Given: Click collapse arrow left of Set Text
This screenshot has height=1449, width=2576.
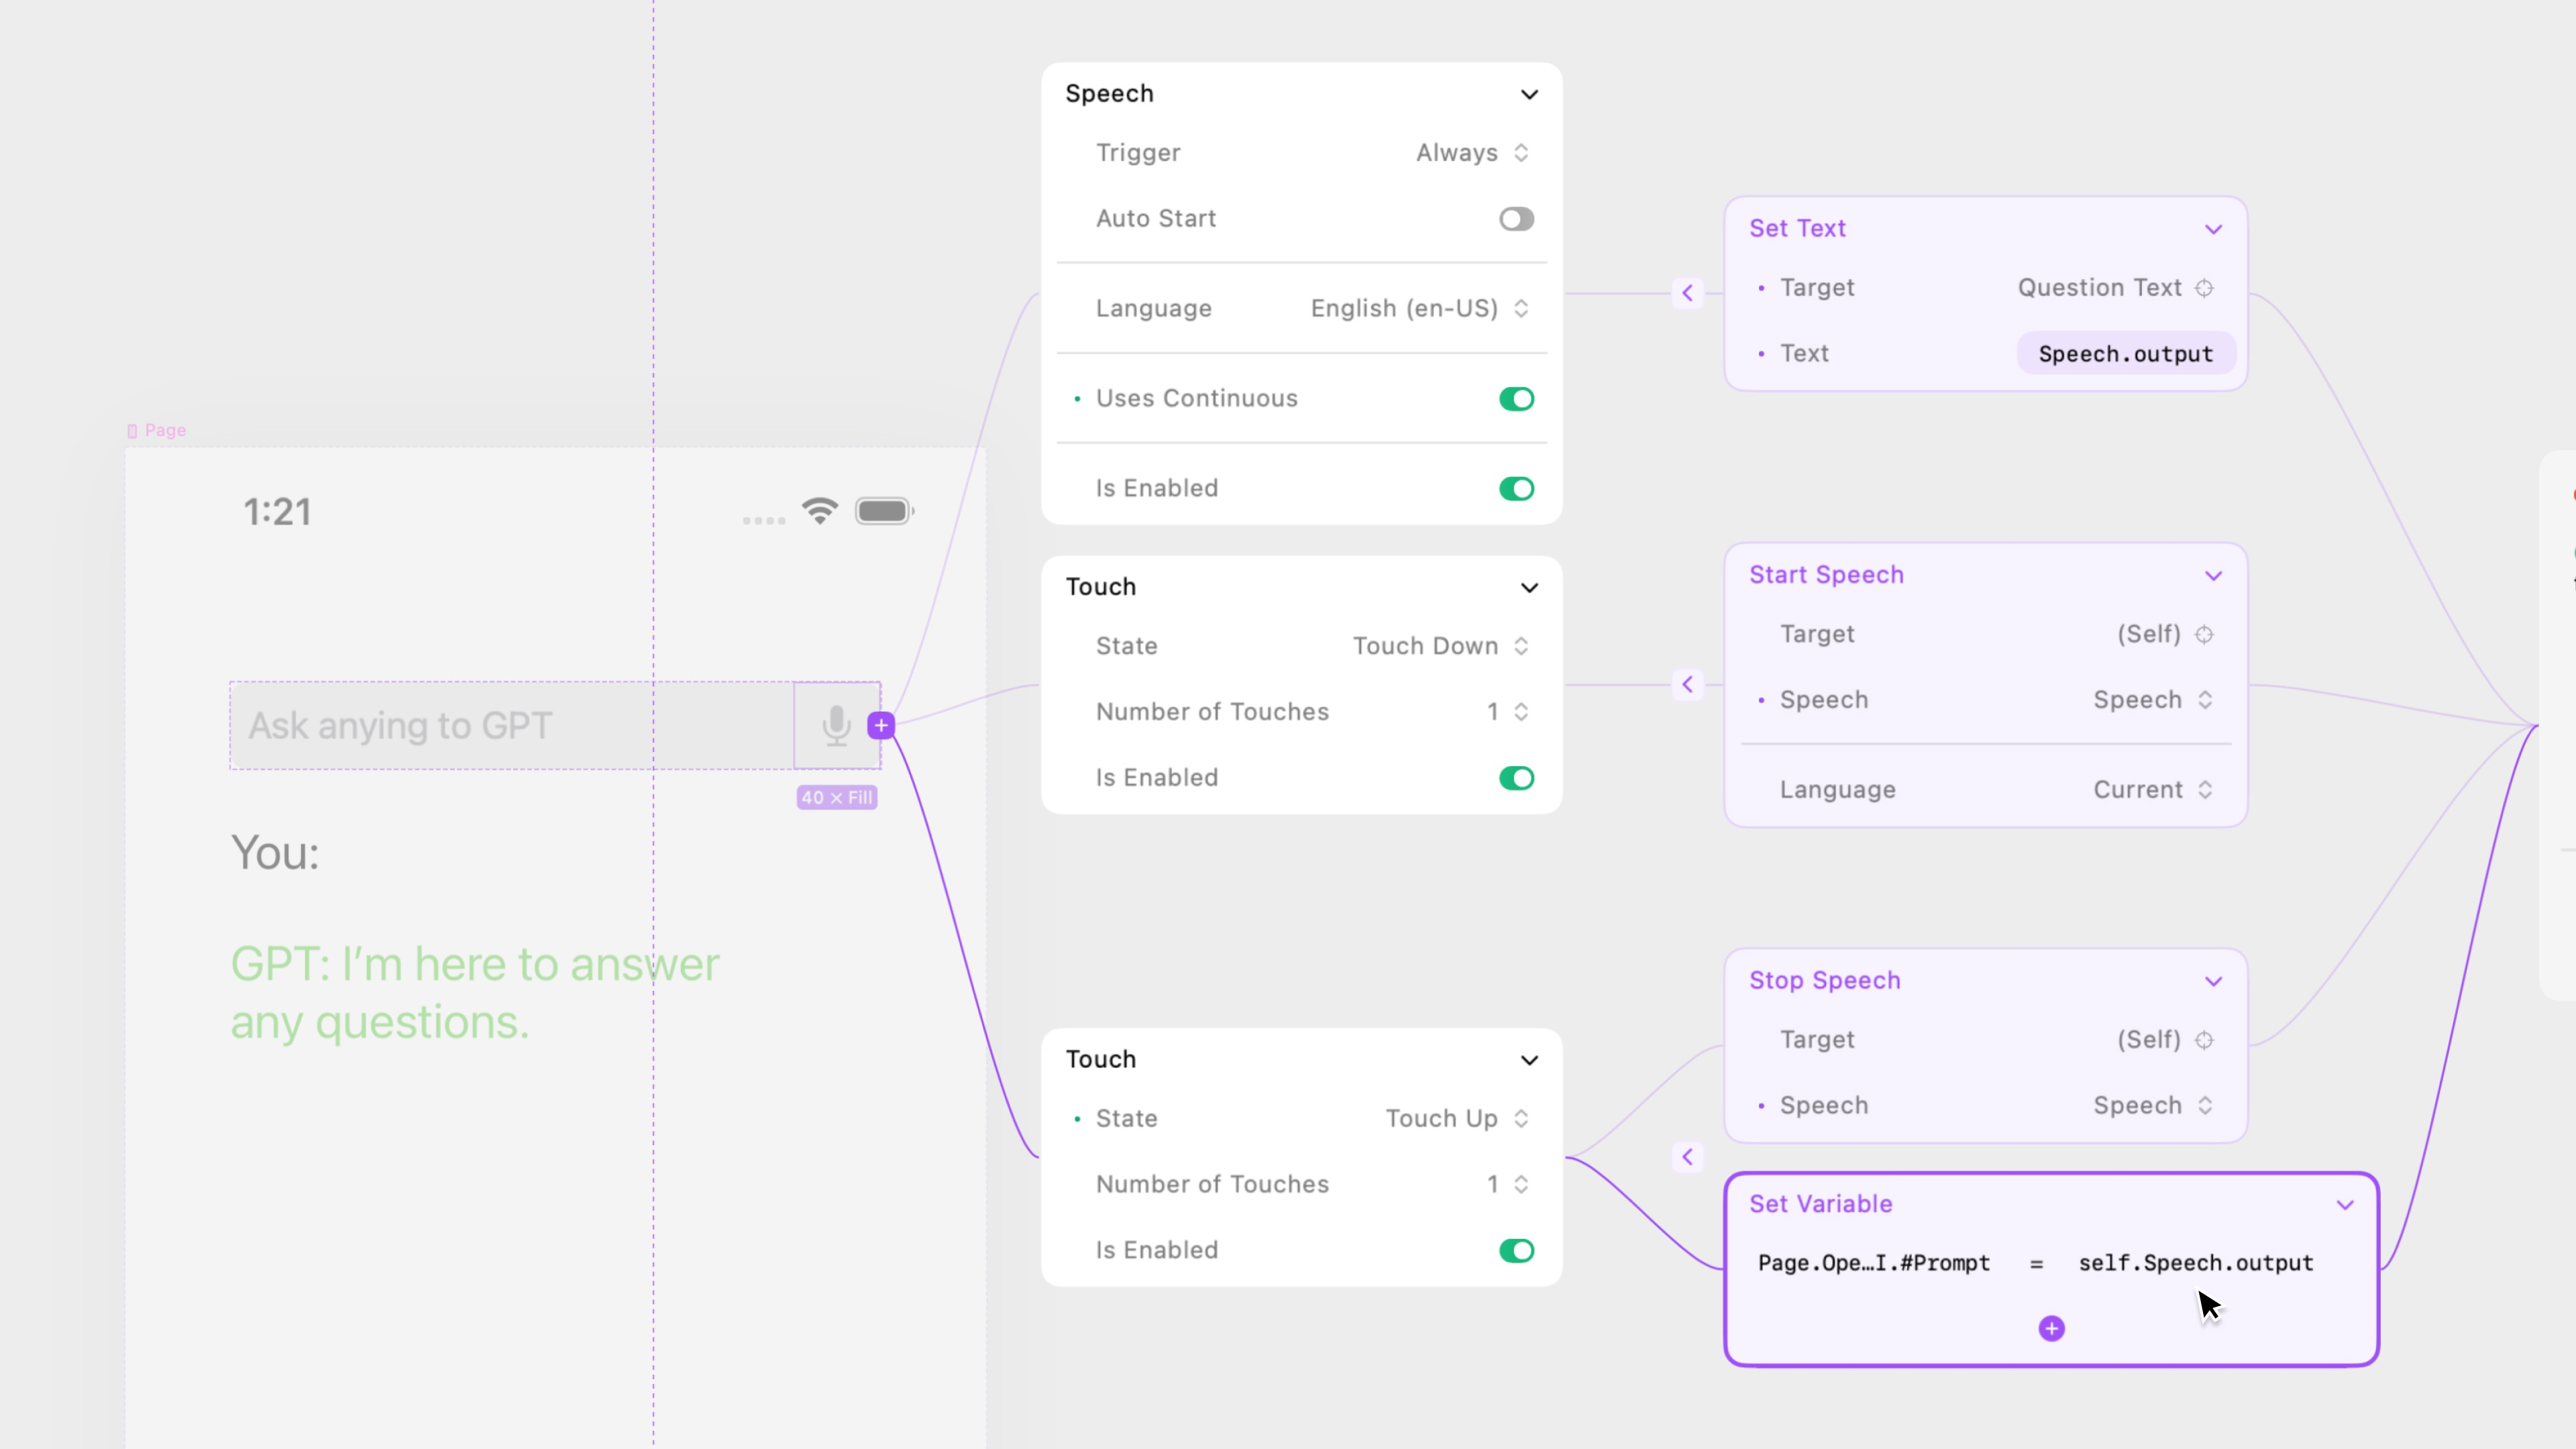Looking at the screenshot, I should click(x=1688, y=293).
